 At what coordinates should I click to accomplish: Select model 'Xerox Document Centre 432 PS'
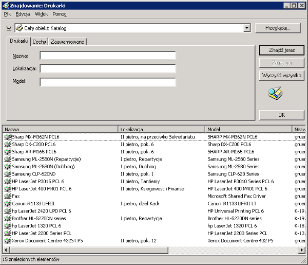(x=240, y=241)
